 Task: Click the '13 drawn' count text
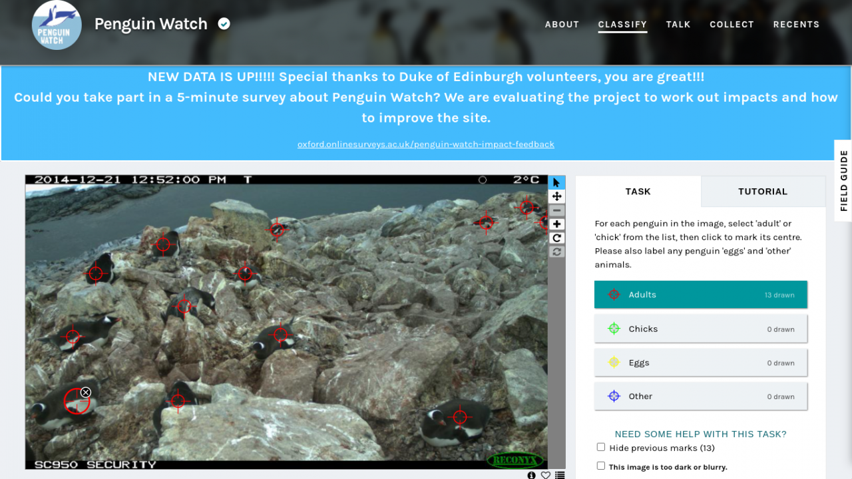click(x=779, y=295)
